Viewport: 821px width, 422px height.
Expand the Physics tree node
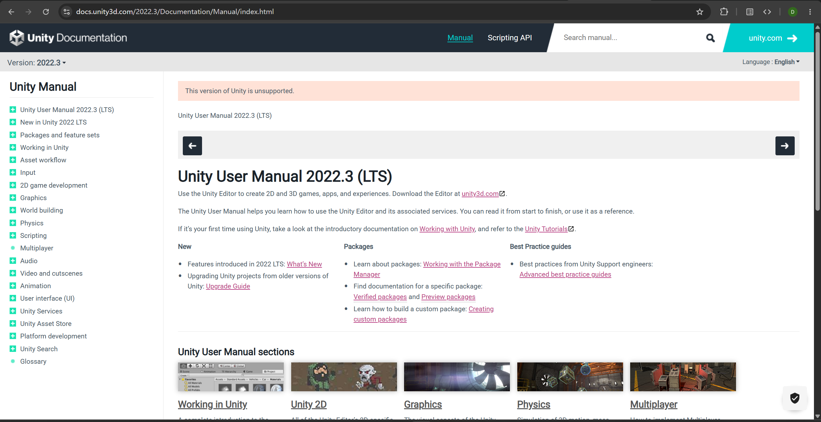[13, 223]
